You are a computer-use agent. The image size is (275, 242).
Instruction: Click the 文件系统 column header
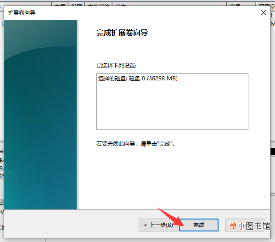tap(98, 4)
